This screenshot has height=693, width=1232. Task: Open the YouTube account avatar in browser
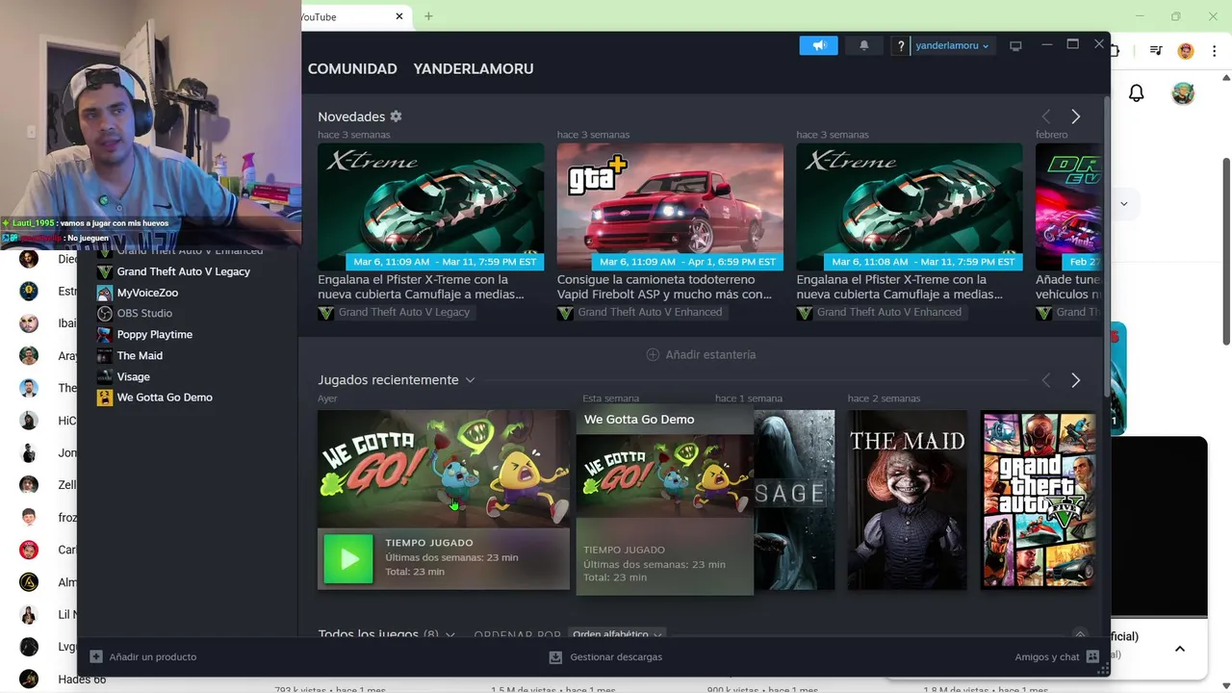click(x=1183, y=93)
